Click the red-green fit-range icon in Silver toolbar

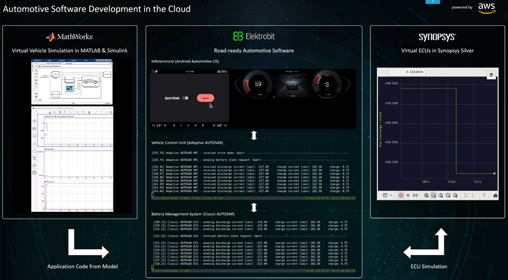415,196
